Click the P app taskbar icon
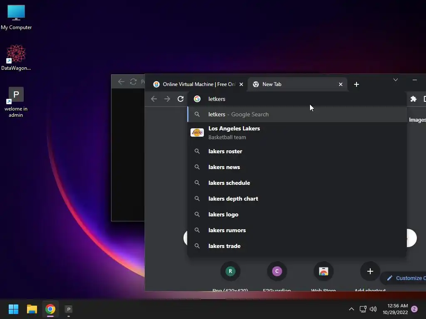The image size is (426, 319). [69, 309]
